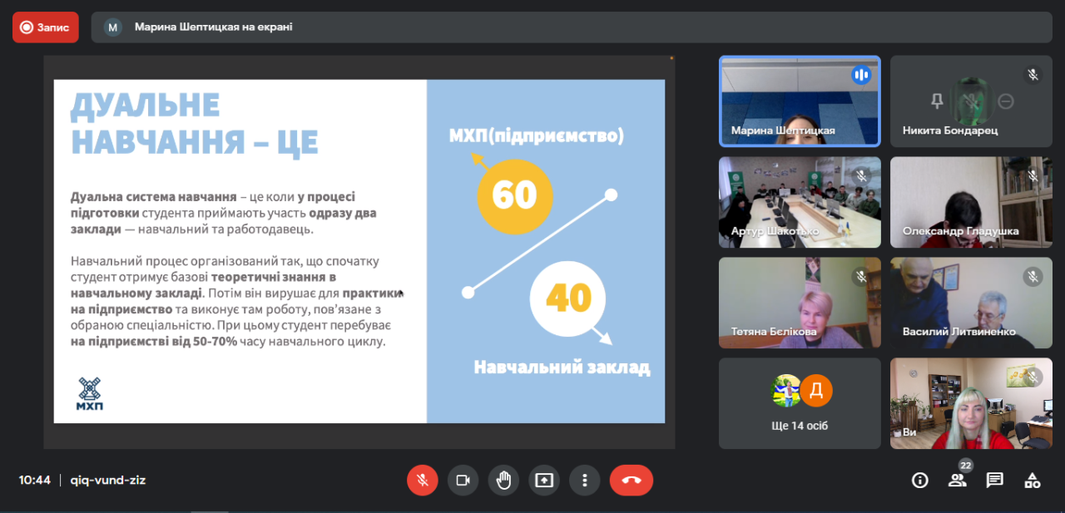
Task: Open the Ще 14 осіб participants tile
Action: click(x=800, y=403)
